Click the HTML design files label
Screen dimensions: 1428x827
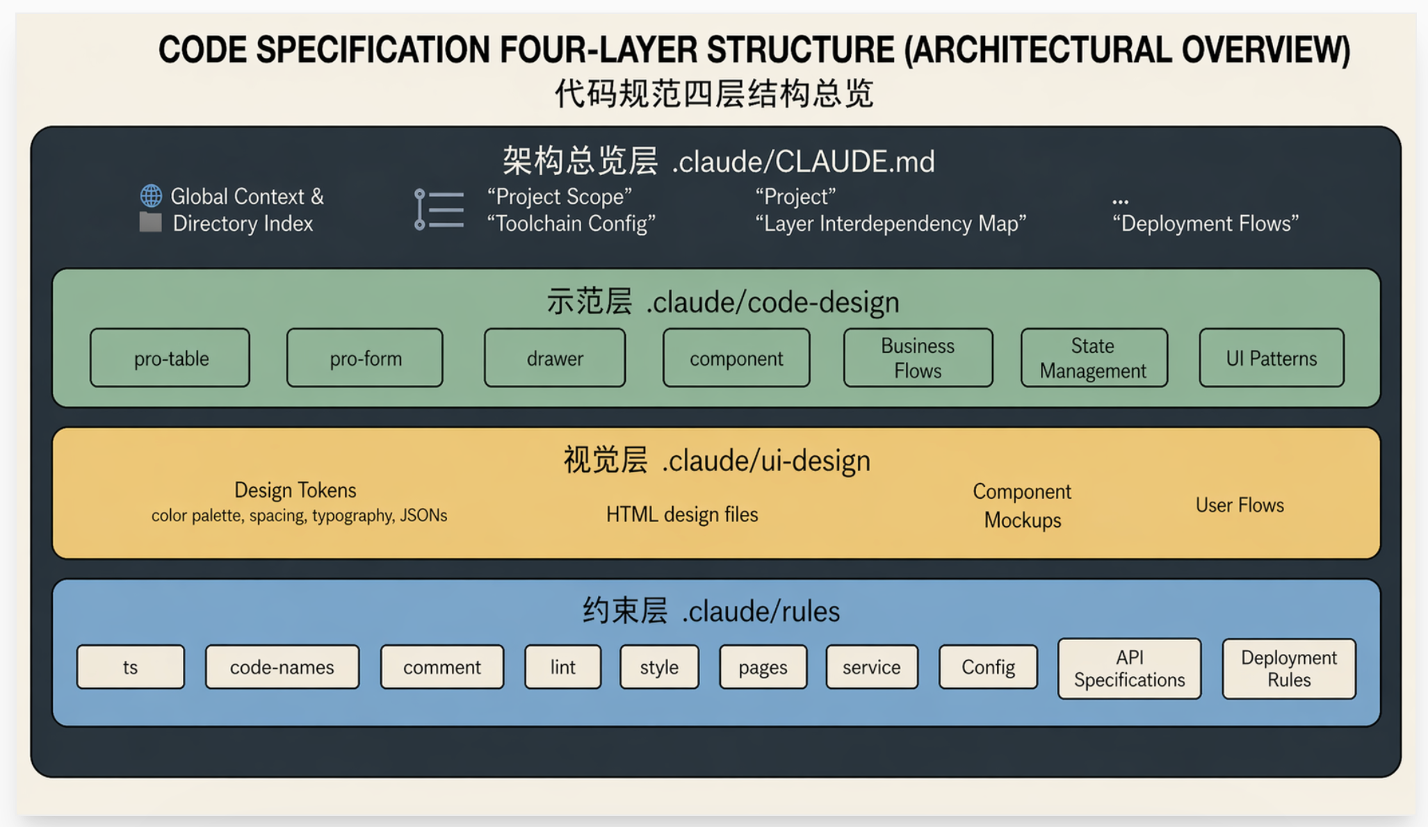(682, 514)
